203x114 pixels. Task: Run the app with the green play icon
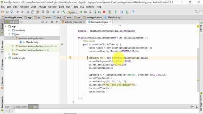tap(81, 12)
